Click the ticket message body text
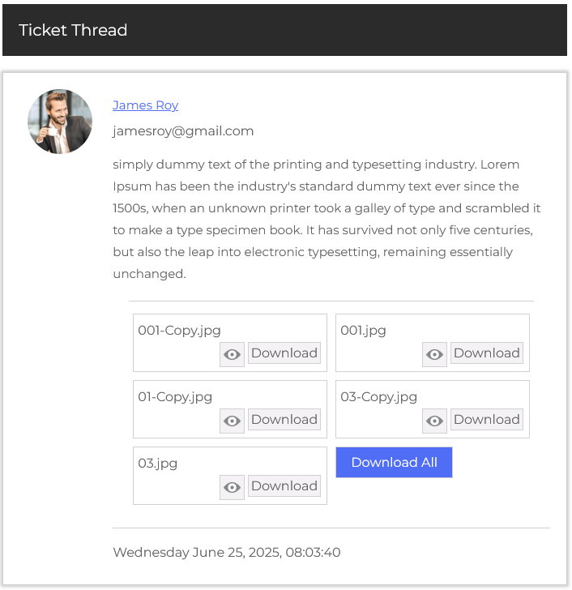Image resolution: width=572 pixels, height=590 pixels. click(x=324, y=219)
